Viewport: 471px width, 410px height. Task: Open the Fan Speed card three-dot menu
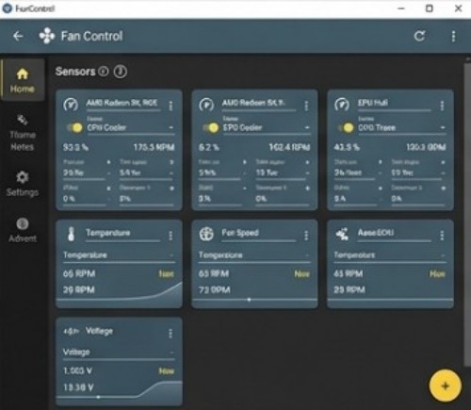306,236
